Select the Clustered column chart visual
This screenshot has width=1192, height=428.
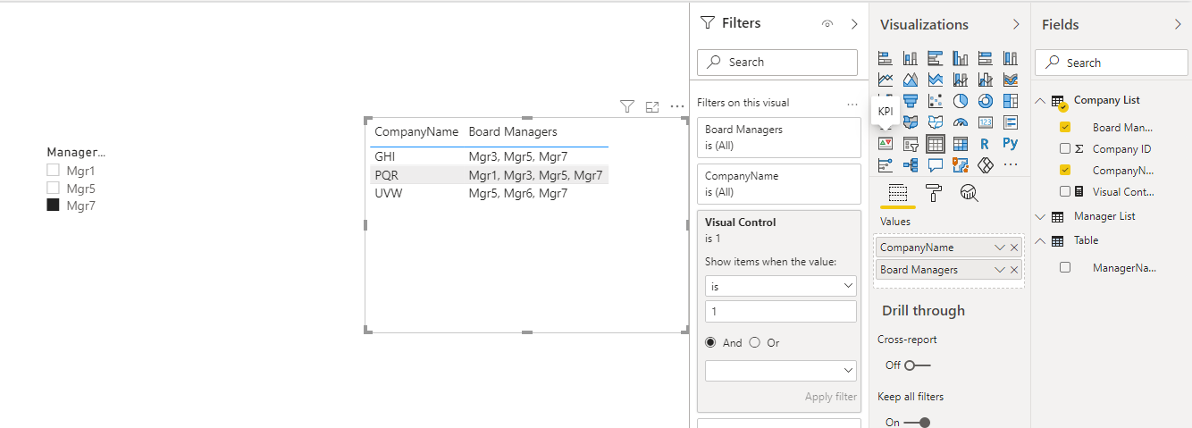pos(961,58)
